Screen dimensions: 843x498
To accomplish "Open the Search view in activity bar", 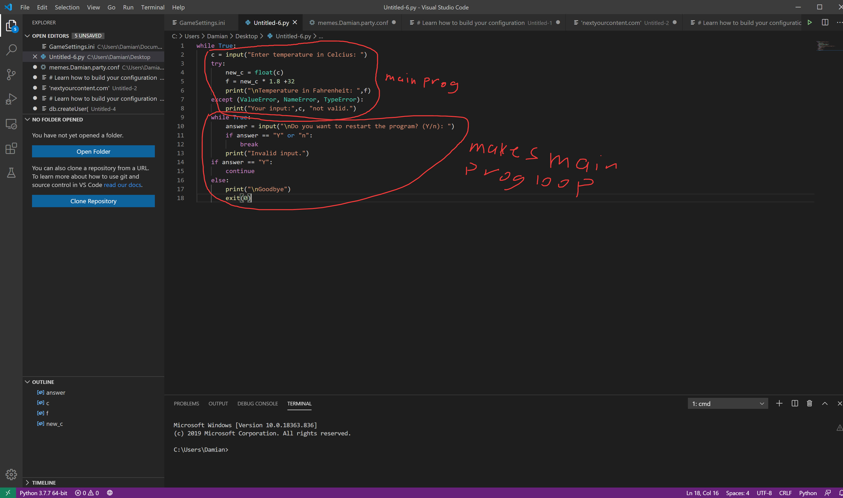I will [11, 50].
